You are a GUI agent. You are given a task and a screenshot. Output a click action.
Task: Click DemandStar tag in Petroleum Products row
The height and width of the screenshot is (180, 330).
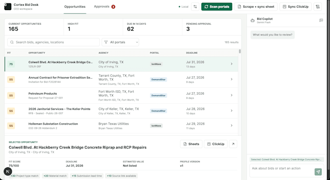click(x=159, y=96)
